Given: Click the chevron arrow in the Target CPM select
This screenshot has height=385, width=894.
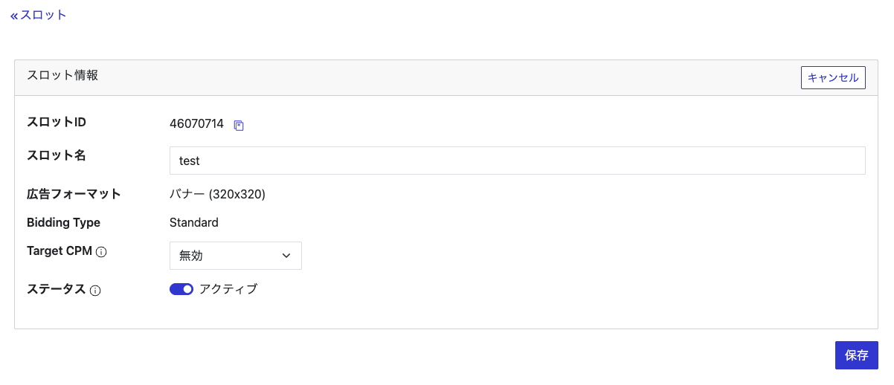Looking at the screenshot, I should point(286,256).
